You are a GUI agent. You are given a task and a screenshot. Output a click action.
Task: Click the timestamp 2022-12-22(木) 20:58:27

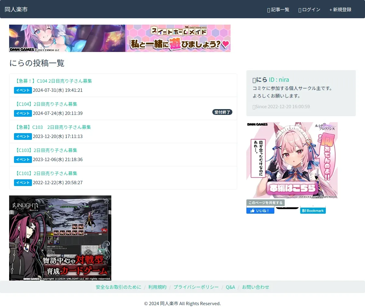pyautogui.click(x=58, y=183)
